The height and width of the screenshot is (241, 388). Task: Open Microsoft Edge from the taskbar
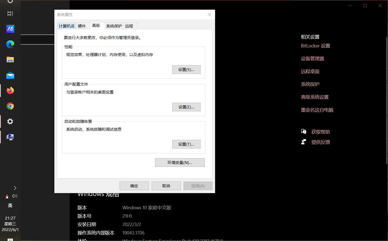point(10,44)
